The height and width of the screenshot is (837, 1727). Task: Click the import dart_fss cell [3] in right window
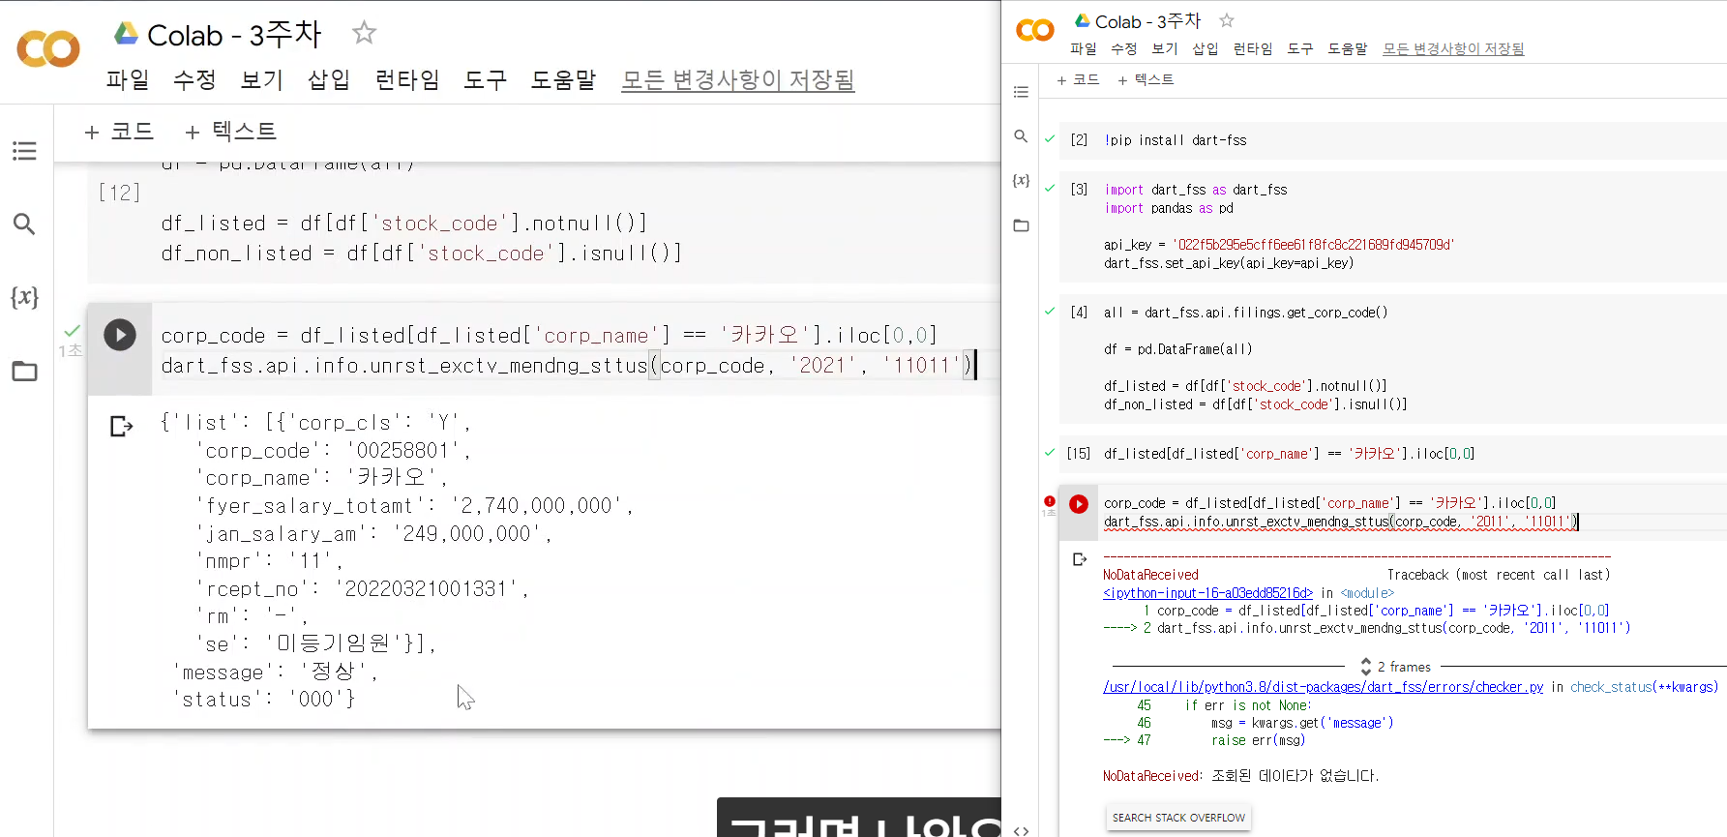tap(1393, 226)
